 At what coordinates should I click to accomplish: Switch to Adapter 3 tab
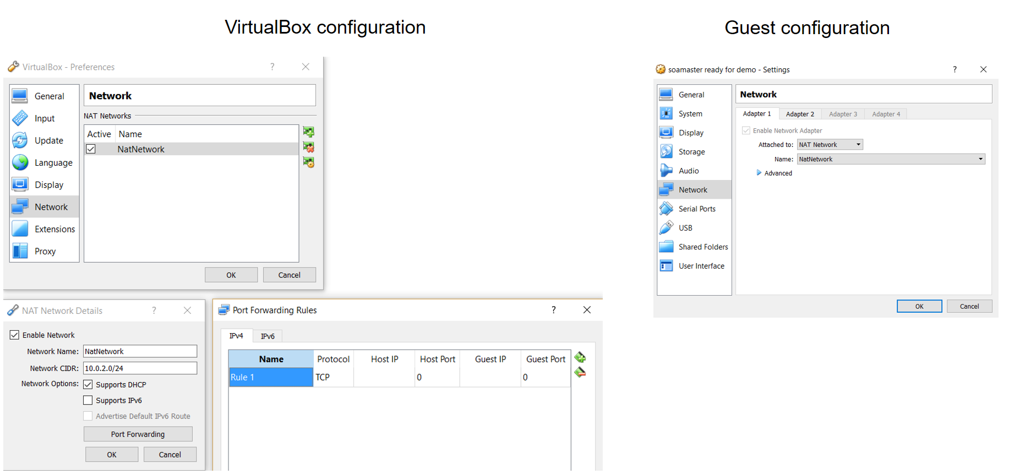pyautogui.click(x=843, y=114)
